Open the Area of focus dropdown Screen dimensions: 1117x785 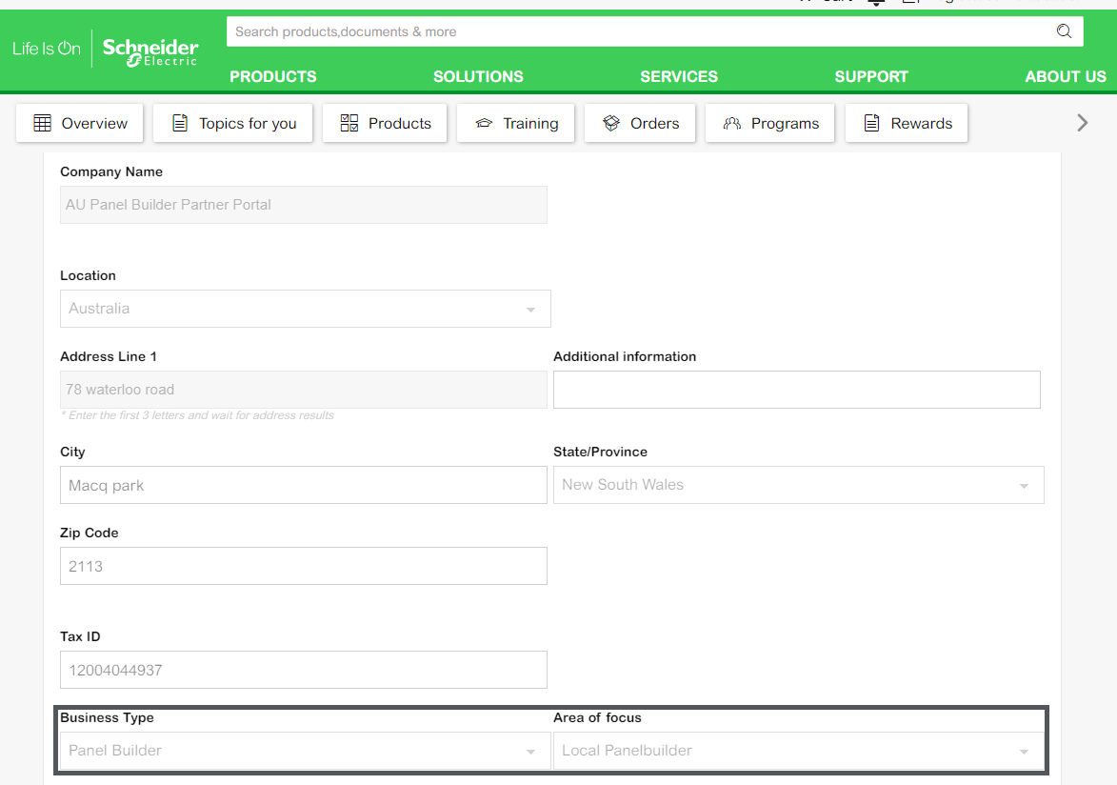799,751
